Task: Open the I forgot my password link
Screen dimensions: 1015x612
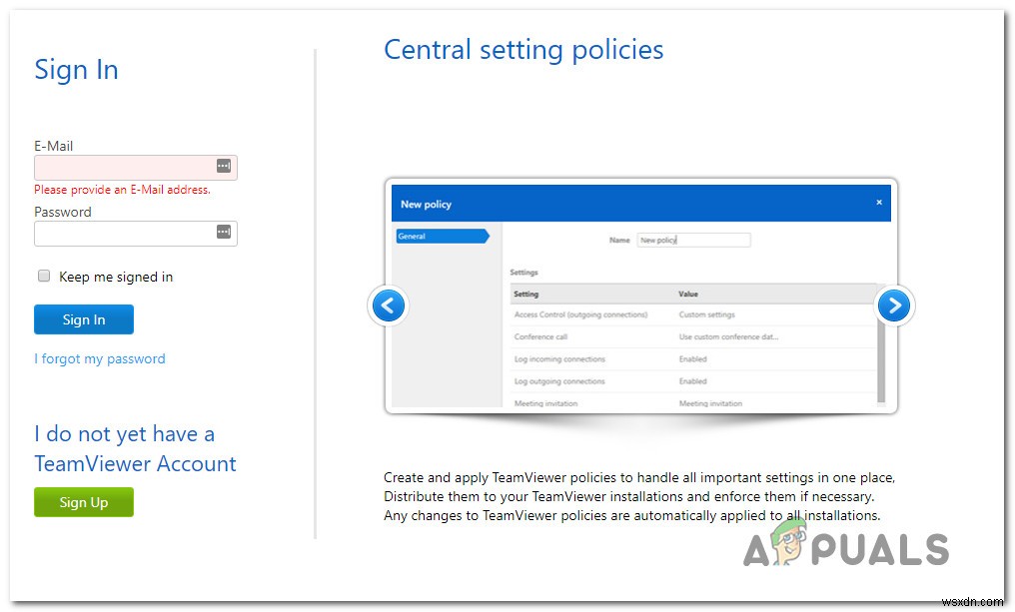Action: pos(99,358)
